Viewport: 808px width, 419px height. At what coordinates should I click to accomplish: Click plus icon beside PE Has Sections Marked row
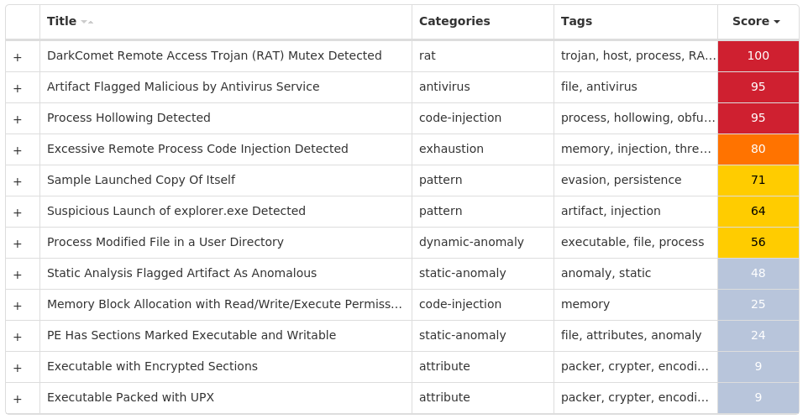click(18, 337)
